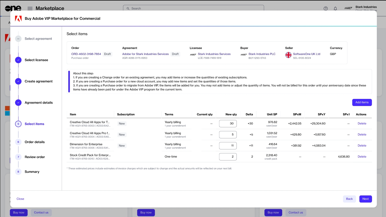The width and height of the screenshot is (386, 217).
Task: Click the Create agreement step checkmark circle
Action: tap(18, 81)
